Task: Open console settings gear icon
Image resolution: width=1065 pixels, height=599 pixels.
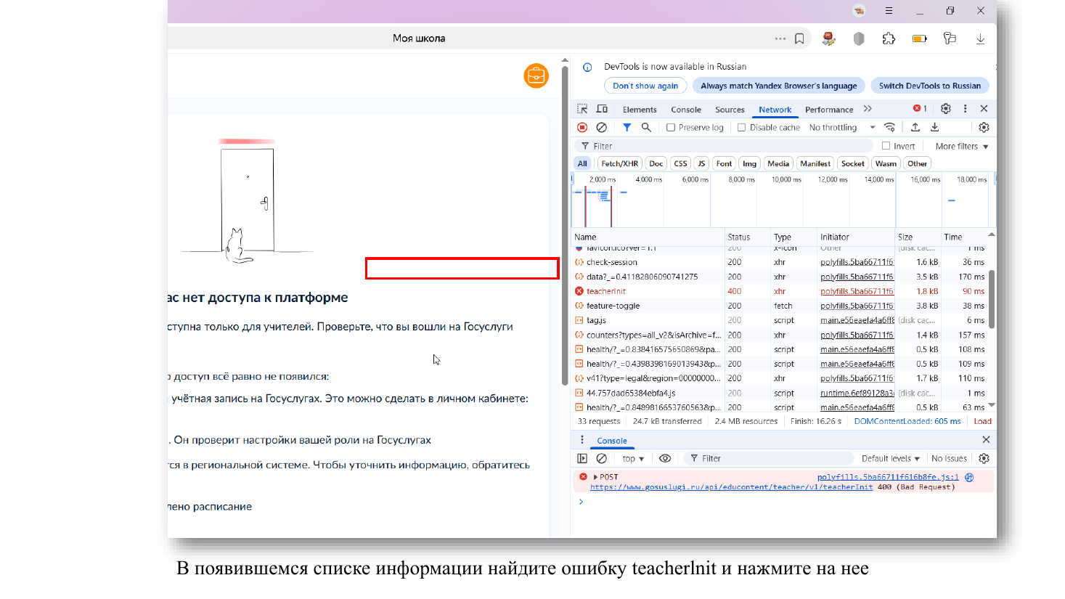Action: click(984, 458)
